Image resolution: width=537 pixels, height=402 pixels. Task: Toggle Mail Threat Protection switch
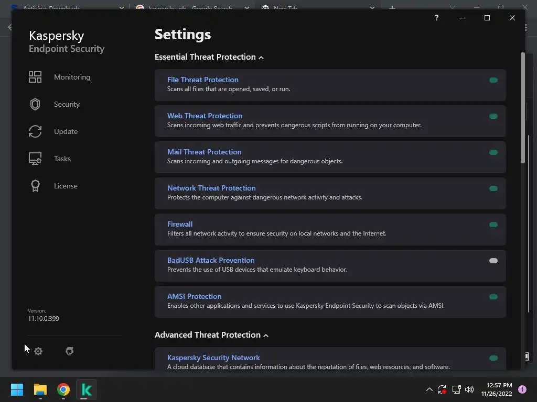click(493, 152)
